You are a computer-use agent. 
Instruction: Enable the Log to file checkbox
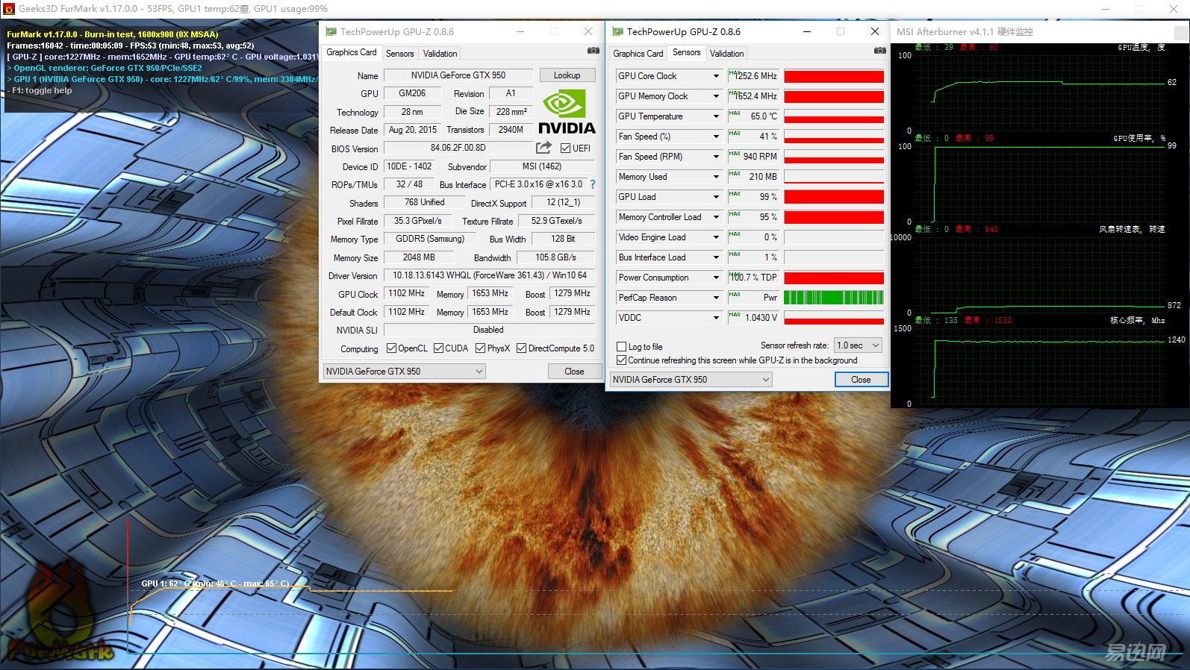point(621,347)
